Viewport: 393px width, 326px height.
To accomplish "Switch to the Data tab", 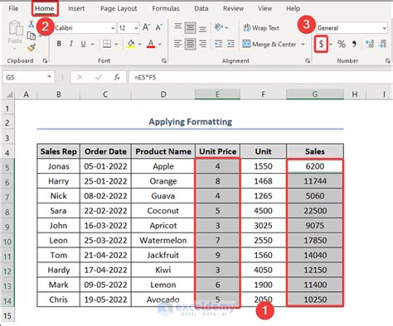I will click(201, 8).
